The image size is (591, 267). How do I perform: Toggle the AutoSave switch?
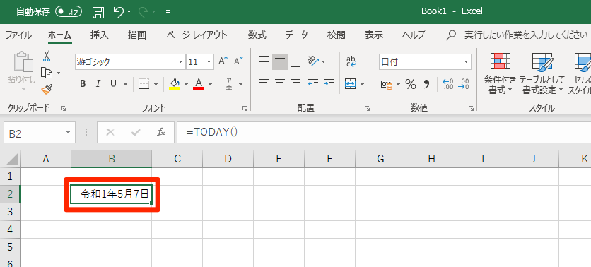(69, 12)
